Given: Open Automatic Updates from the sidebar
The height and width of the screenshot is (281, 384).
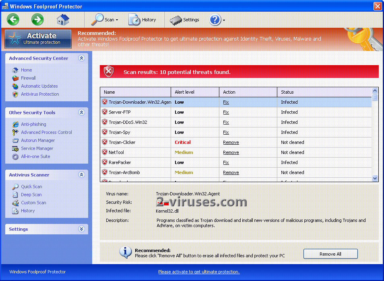Looking at the screenshot, I should point(39,86).
